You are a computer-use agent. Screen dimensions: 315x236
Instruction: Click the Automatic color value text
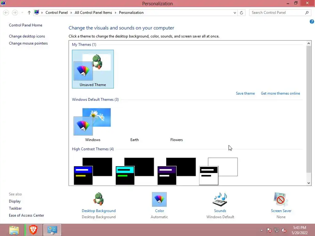(x=159, y=217)
